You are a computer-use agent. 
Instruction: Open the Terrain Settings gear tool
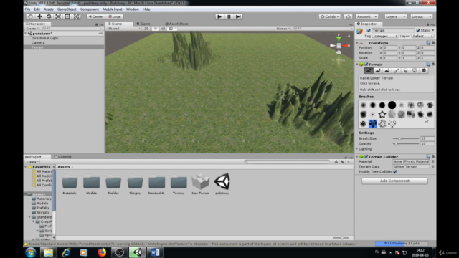(424, 70)
